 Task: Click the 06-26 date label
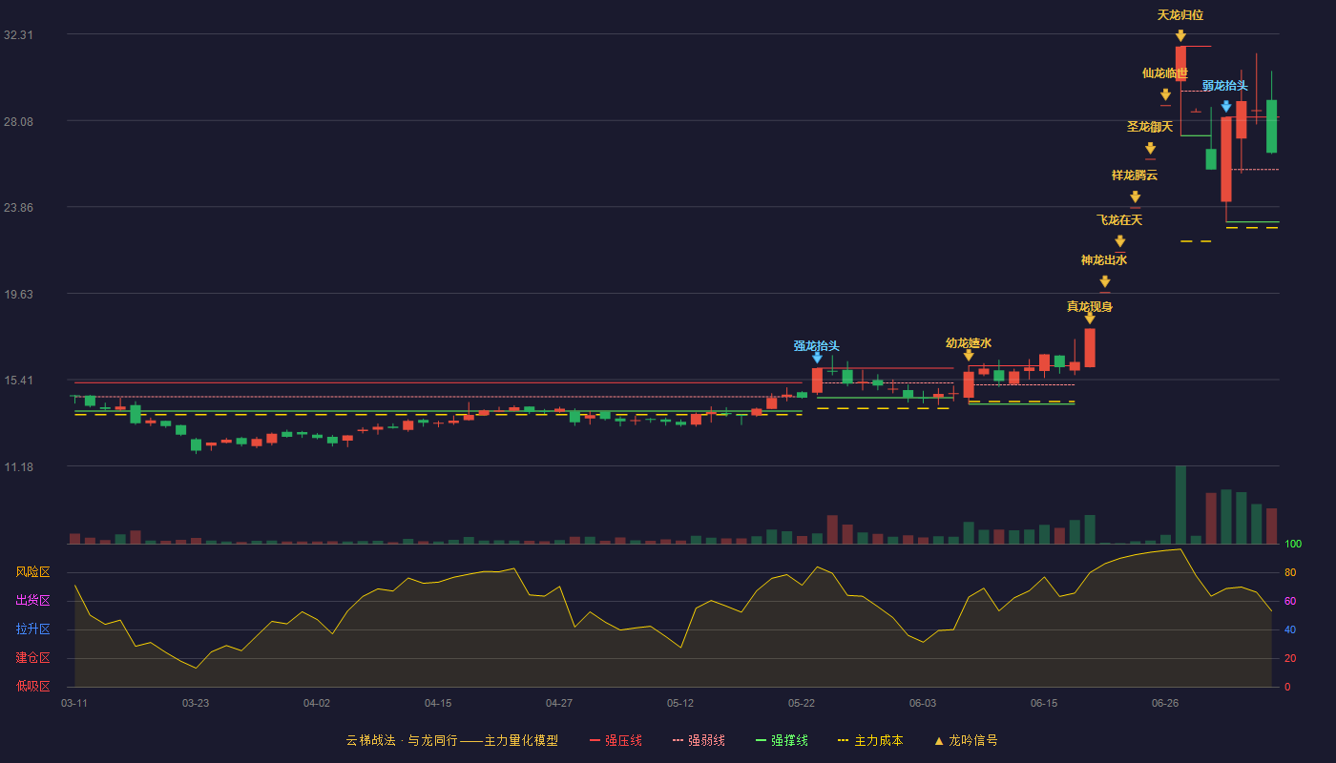tap(1165, 703)
